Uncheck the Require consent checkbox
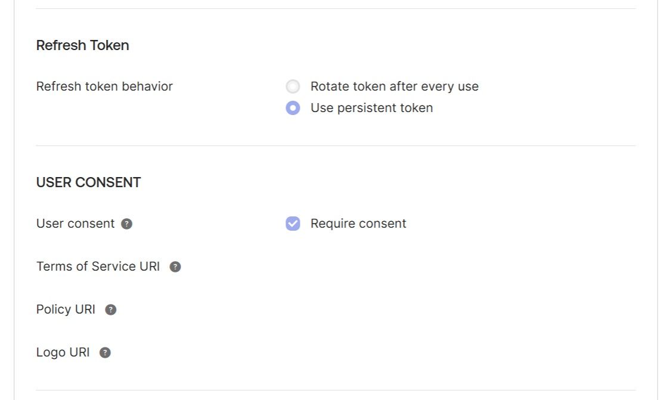Screen dimensions: 670x400 point(293,224)
